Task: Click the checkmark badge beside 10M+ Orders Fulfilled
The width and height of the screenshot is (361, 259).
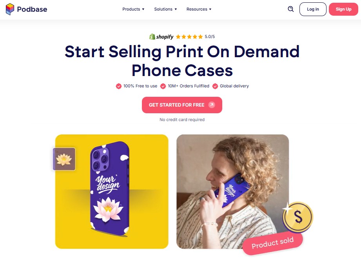Action: [163, 86]
